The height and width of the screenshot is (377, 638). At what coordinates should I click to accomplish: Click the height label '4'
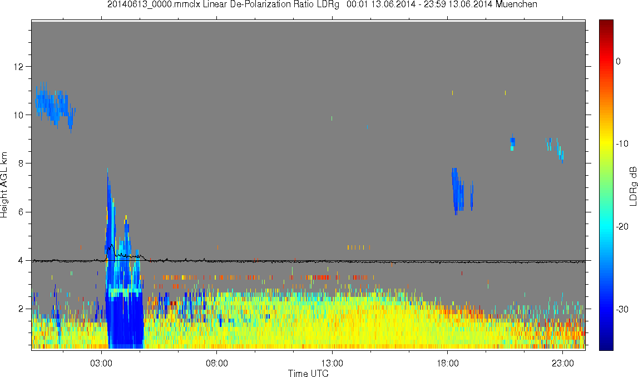[21, 261]
